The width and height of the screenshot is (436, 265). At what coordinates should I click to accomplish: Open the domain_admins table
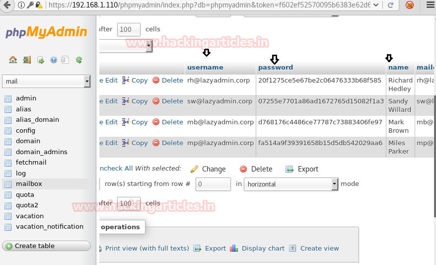click(41, 152)
